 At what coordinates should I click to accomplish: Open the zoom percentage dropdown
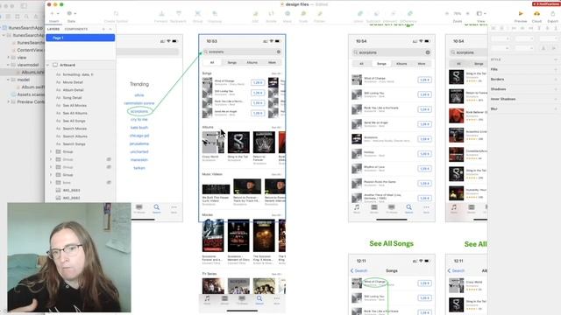pyautogui.click(x=458, y=14)
